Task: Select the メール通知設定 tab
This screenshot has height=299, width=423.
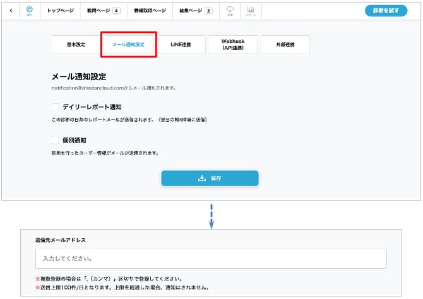Action: (128, 45)
